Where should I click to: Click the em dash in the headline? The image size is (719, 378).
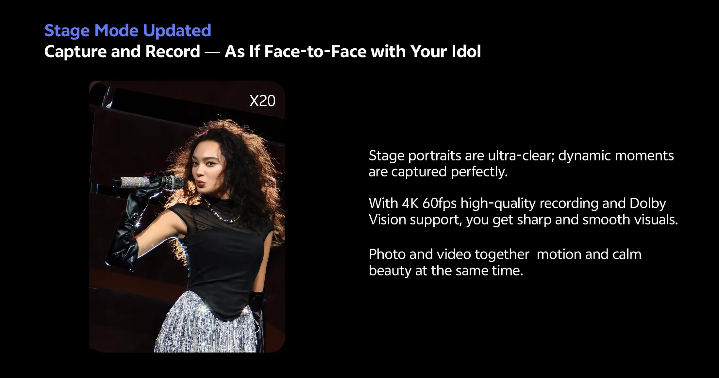pyautogui.click(x=212, y=52)
